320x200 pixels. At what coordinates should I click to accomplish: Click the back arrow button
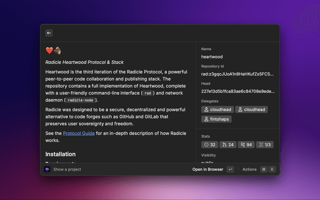click(49, 33)
